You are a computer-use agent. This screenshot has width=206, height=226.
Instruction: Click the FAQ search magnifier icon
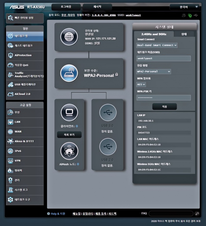click(x=197, y=214)
